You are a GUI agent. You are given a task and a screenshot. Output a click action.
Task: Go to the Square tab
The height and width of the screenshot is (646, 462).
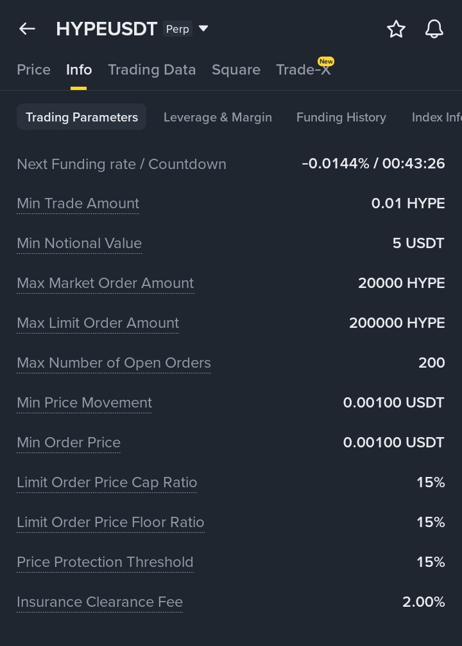(x=236, y=70)
